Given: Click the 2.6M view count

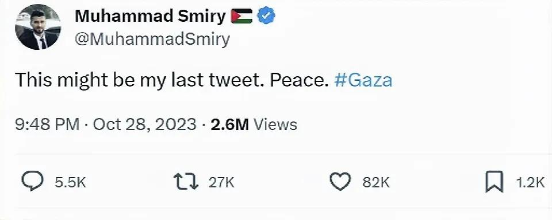Looking at the screenshot, I should (x=229, y=124).
